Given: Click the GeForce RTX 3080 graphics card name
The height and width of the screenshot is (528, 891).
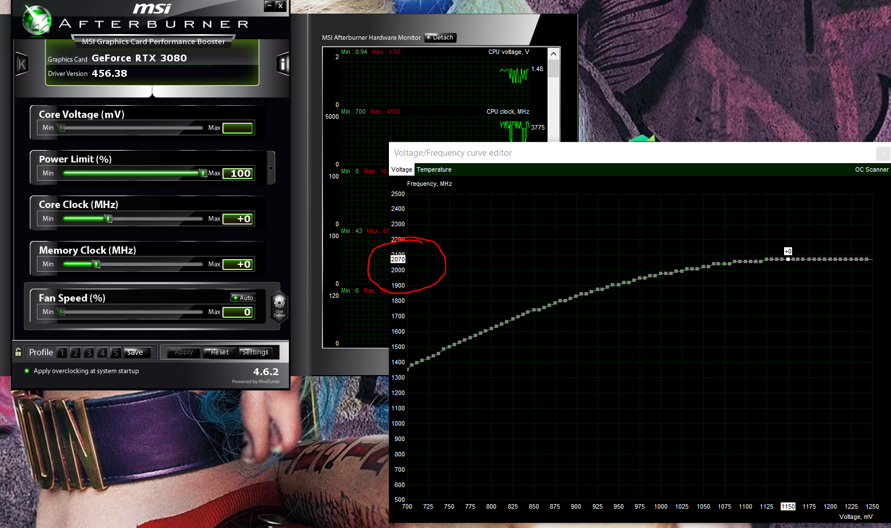Looking at the screenshot, I should pos(139,58).
